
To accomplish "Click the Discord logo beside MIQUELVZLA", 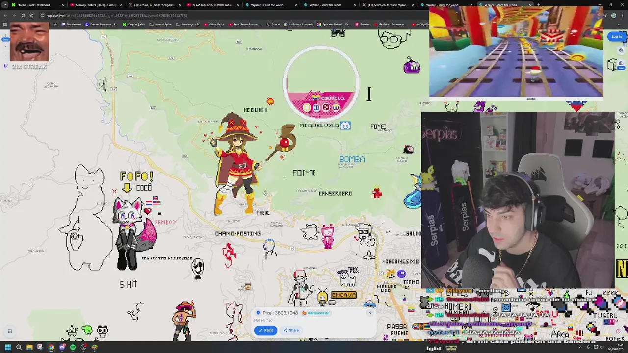I will point(345,126).
